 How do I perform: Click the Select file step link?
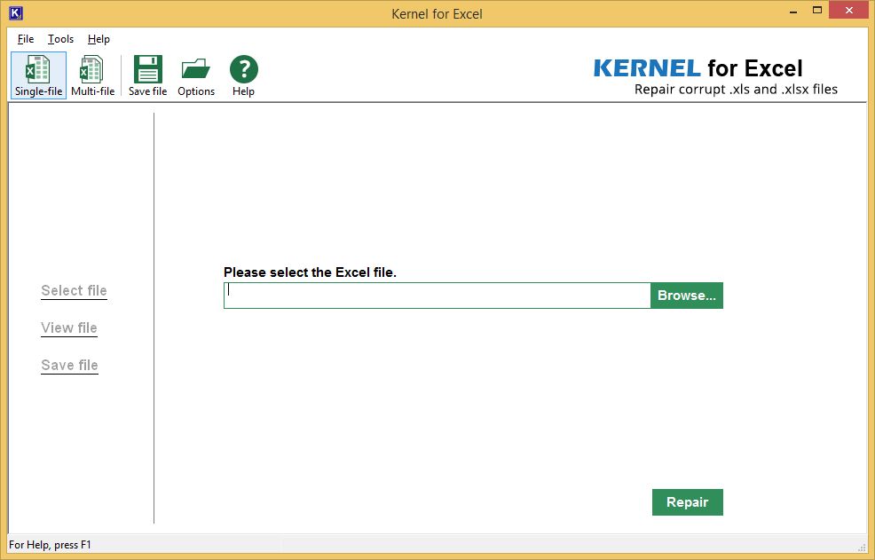(74, 291)
